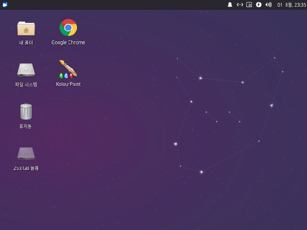The height and width of the screenshot is (230, 307).
Task: Open the KolourPaint desktop icon
Action: tap(68, 69)
